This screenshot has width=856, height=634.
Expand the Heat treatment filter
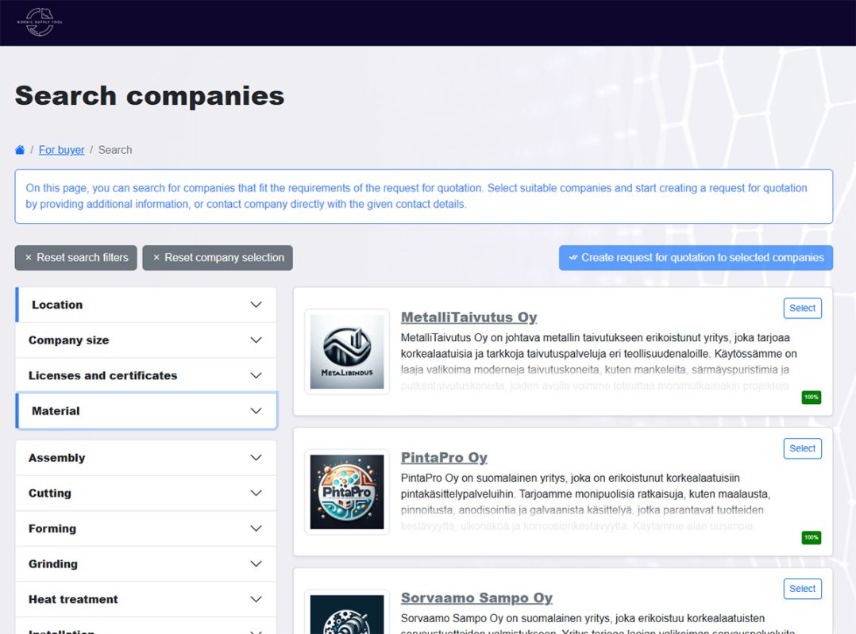[x=146, y=600]
